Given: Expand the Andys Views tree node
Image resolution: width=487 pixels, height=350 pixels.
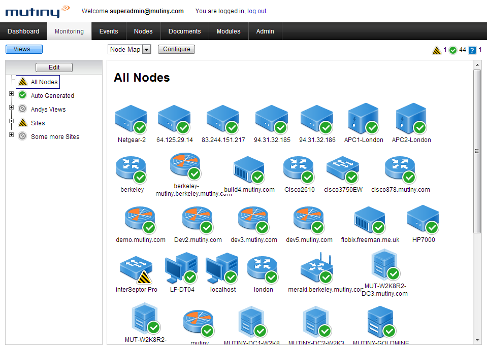Looking at the screenshot, I should 12,108.
